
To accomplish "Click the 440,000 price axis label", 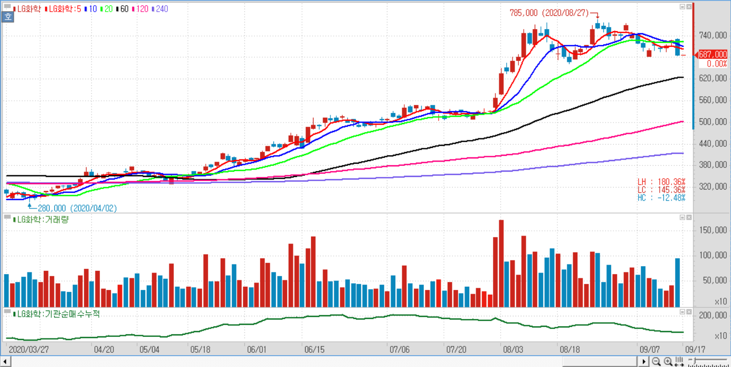I will click(713, 143).
